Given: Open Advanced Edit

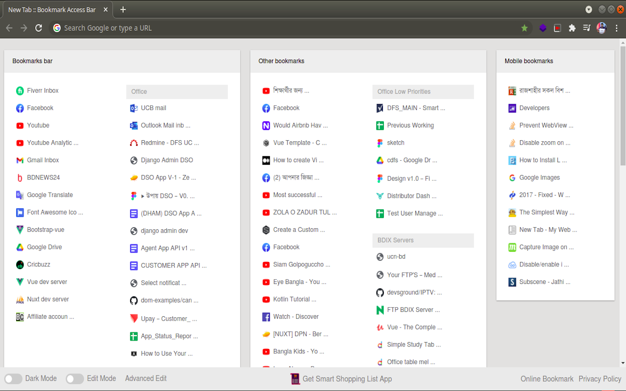Looking at the screenshot, I should (146, 379).
